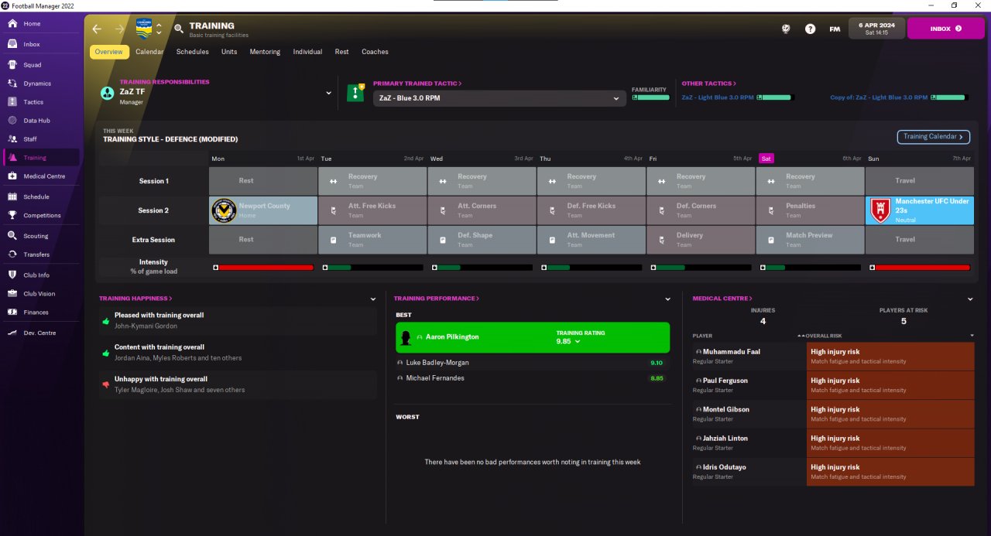The image size is (991, 536).
Task: Expand Training Responsibilities dropdown arrow
Action: point(328,93)
